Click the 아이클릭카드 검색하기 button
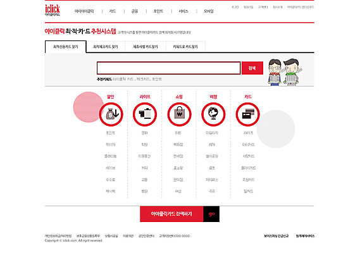Screen dimensions: 360x253 click(x=171, y=214)
